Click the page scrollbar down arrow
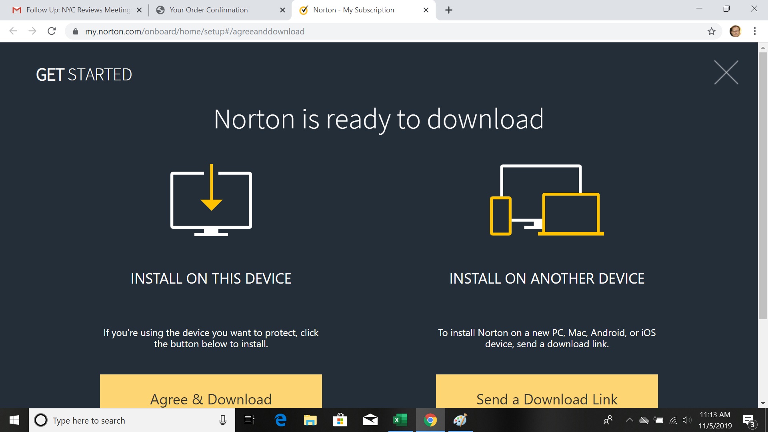Viewport: 768px width, 432px height. pyautogui.click(x=763, y=403)
